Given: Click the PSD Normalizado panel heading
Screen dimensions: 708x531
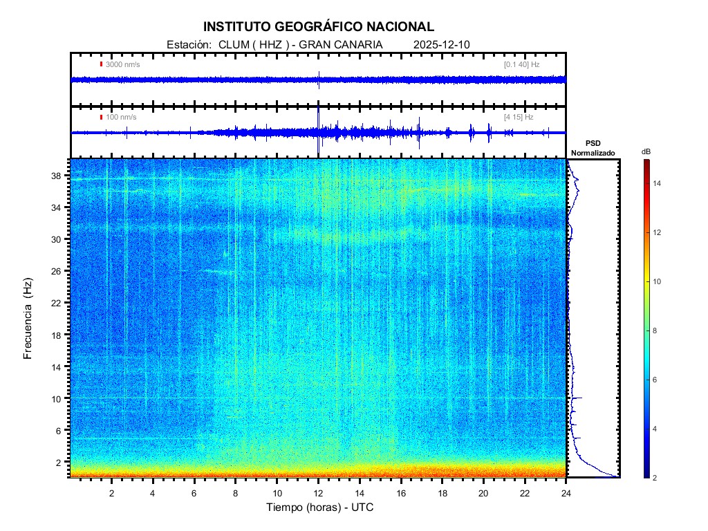Looking at the screenshot, I should pyautogui.click(x=593, y=147).
